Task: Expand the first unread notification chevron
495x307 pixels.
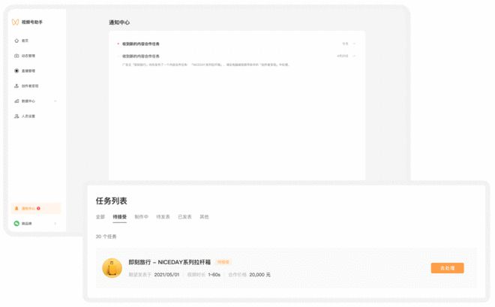Action: click(x=354, y=44)
